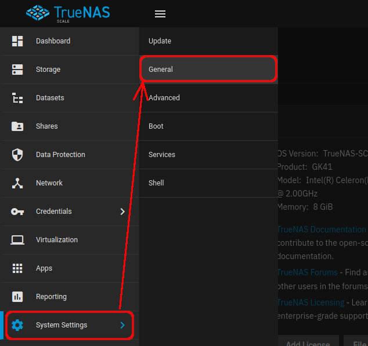Screen dimensions: 368x346
Task: Click the Dashboard grid icon
Action: [x=17, y=41]
